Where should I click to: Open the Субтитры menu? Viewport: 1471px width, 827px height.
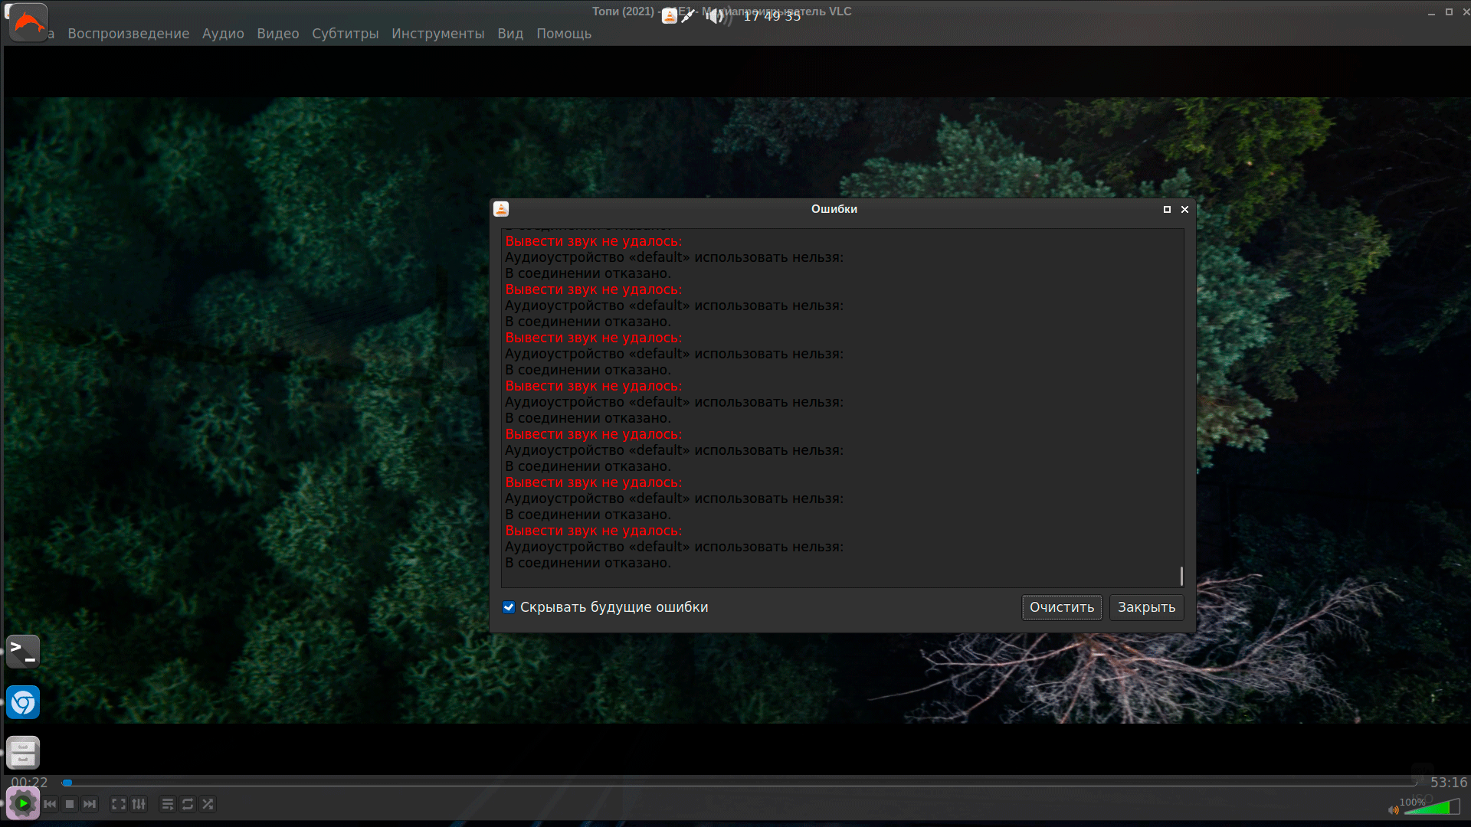coord(345,34)
